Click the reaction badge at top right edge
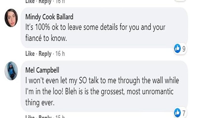The image size is (202, 118). tap(180, 1)
